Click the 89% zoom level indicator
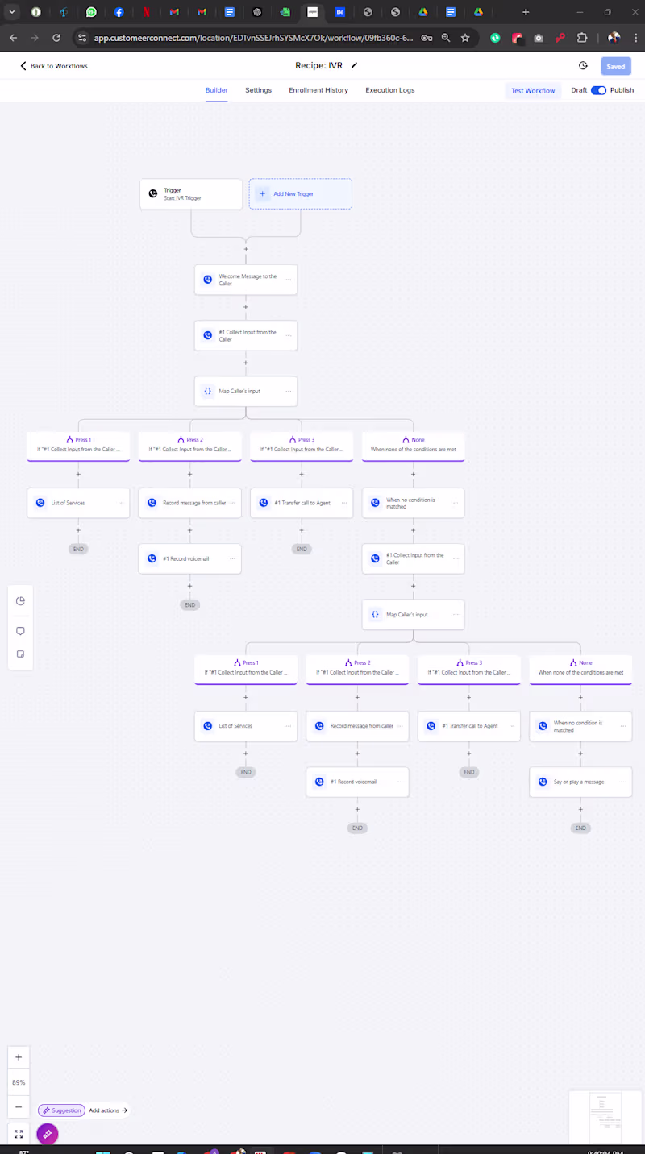Image resolution: width=645 pixels, height=1154 pixels. (x=19, y=1082)
